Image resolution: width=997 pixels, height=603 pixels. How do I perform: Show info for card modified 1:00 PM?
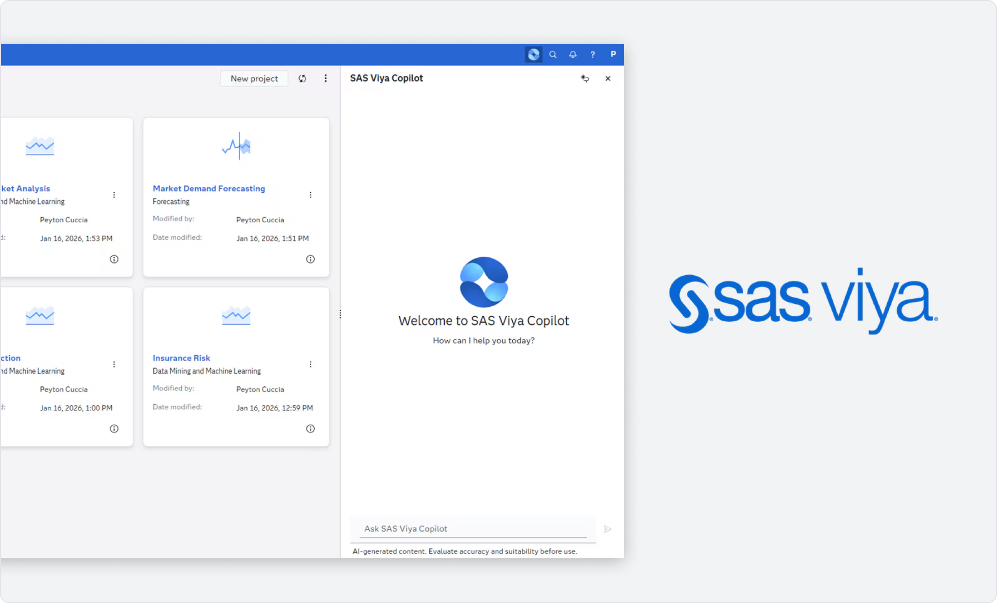coord(114,429)
